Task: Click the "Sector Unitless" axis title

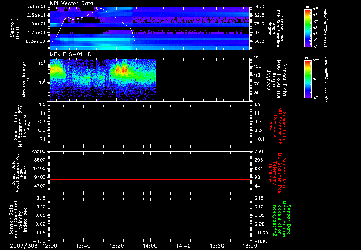Action: (x=15, y=28)
